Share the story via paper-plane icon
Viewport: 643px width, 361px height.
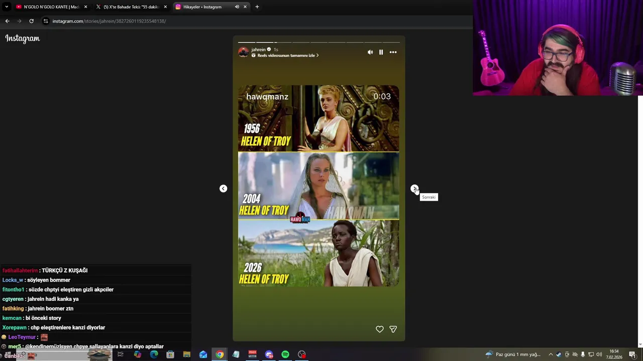393,329
